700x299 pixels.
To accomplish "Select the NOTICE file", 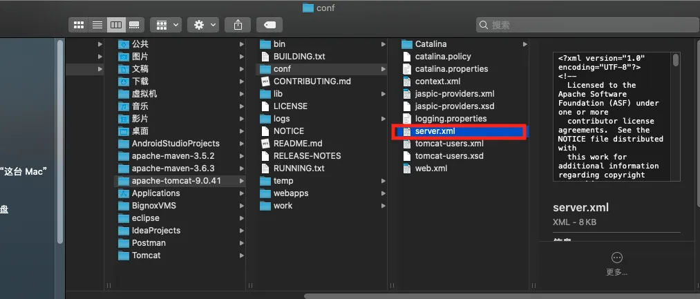I will [321, 131].
